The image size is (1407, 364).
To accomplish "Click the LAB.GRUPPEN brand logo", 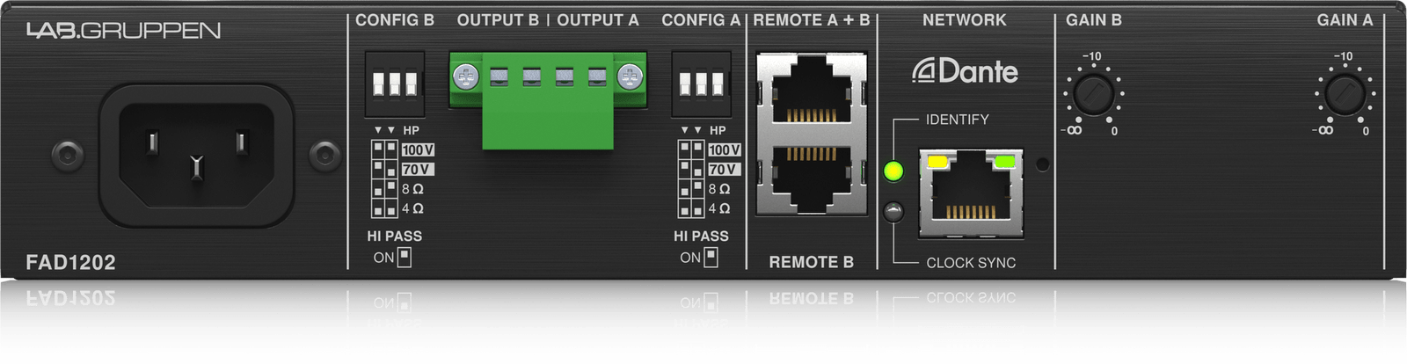I will [123, 31].
